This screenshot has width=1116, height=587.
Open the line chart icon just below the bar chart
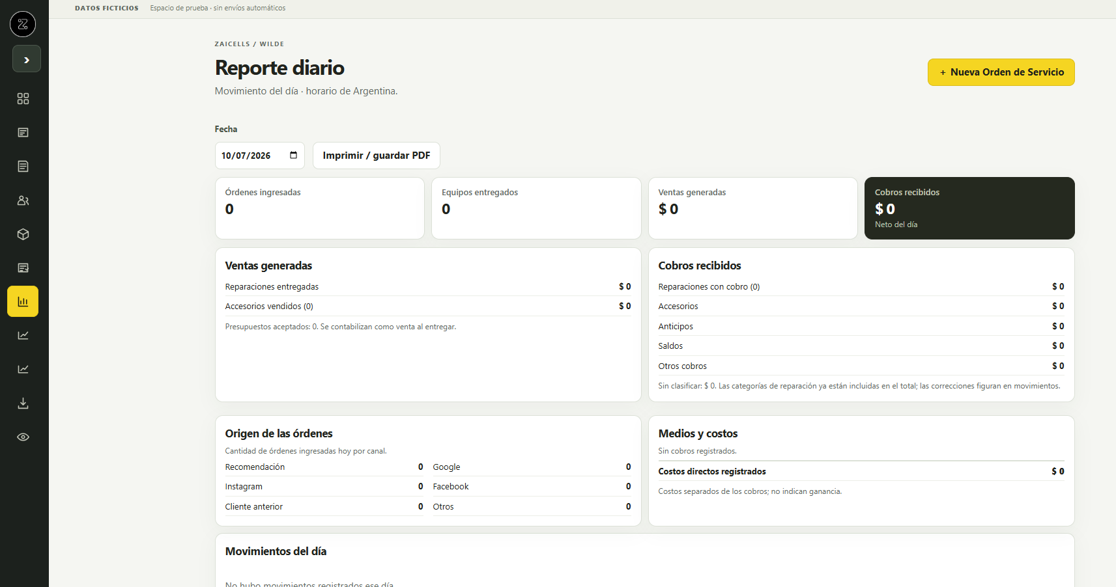point(23,335)
